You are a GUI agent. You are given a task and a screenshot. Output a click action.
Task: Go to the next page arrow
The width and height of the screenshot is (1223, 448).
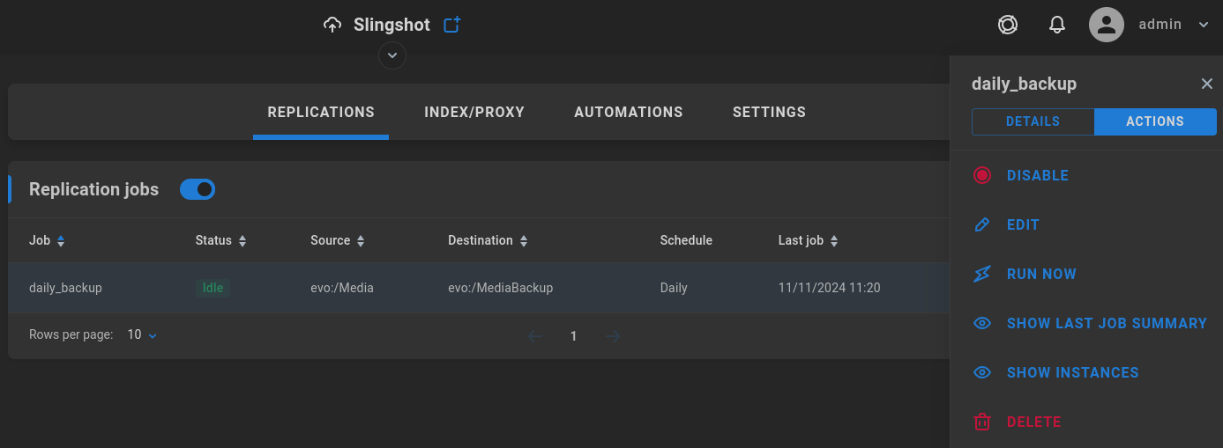pyautogui.click(x=614, y=336)
